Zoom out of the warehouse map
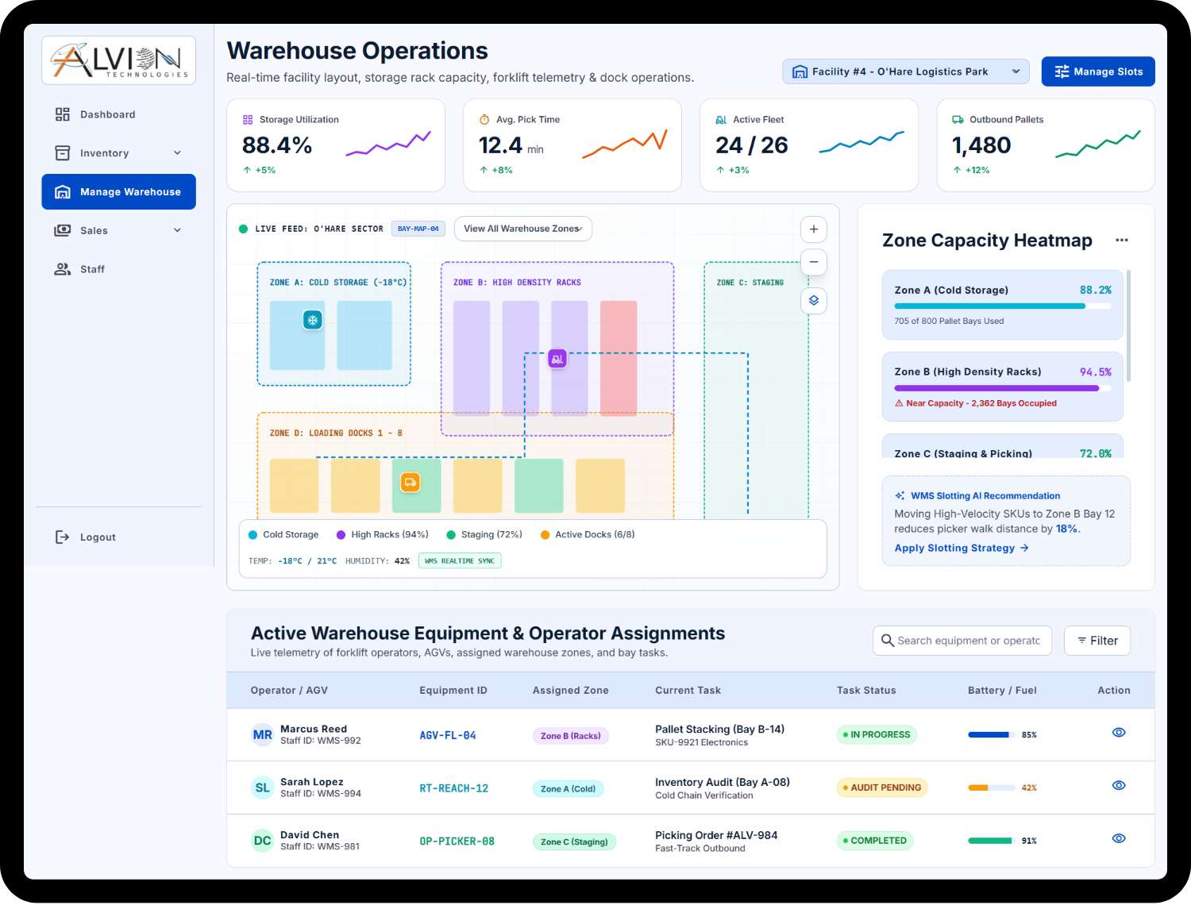Image resolution: width=1191 pixels, height=905 pixels. [x=814, y=262]
